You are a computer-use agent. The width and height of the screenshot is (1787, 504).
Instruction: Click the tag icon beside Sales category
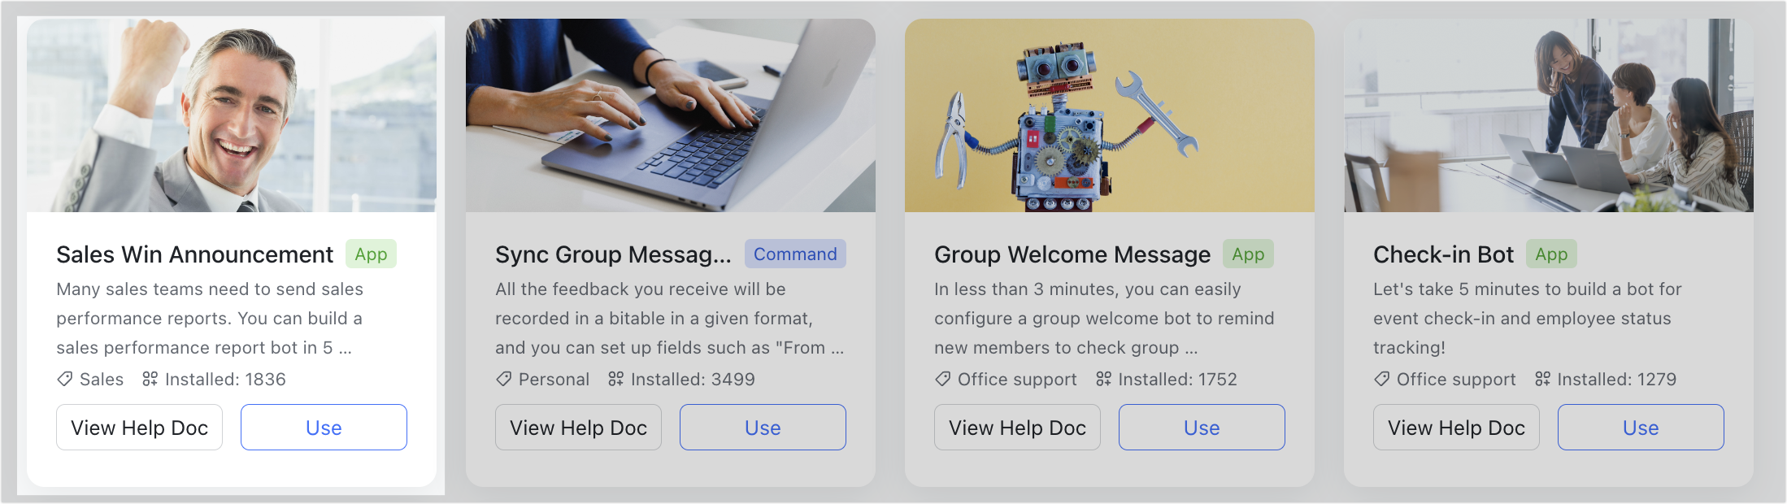pyautogui.click(x=65, y=379)
